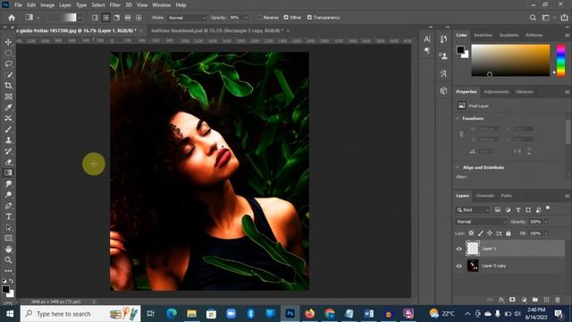Switch to the Adjustments tab
572x322 pixels.
496,91
